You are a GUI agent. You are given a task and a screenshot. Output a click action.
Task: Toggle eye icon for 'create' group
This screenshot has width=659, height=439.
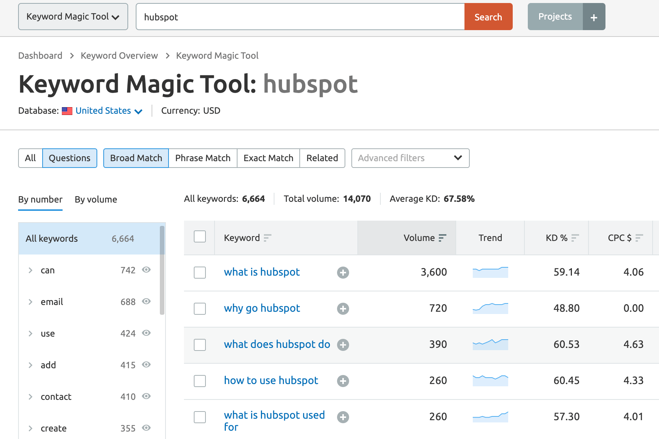click(x=146, y=428)
